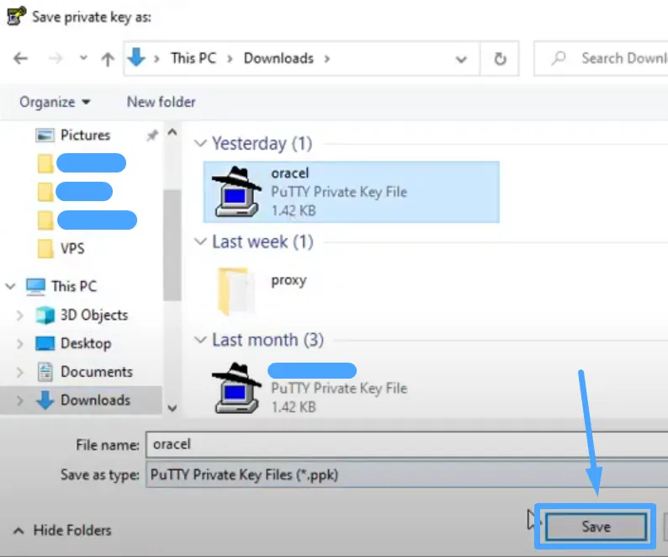Expand chevron after This PC in path

tap(230, 58)
